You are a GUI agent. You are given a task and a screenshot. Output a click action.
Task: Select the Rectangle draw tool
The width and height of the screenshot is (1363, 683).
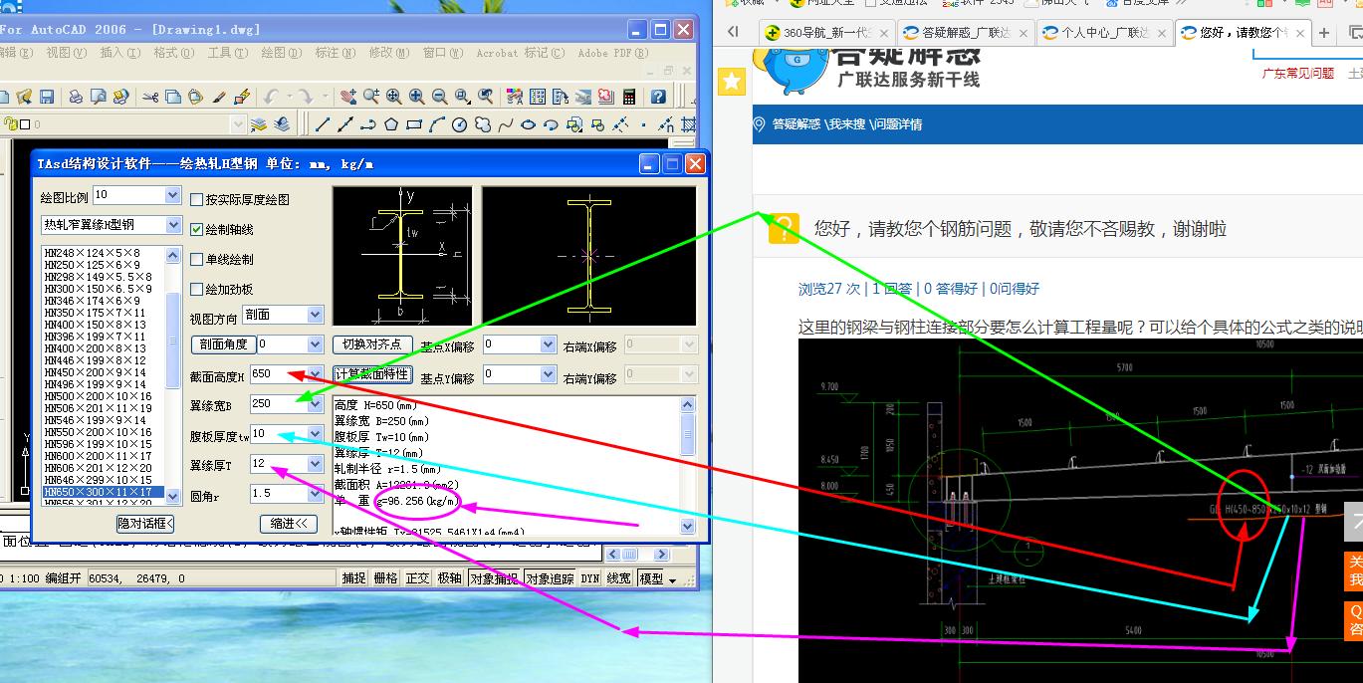(x=414, y=124)
